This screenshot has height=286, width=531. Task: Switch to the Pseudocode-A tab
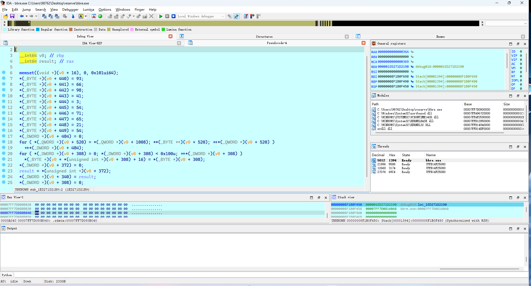click(277, 43)
